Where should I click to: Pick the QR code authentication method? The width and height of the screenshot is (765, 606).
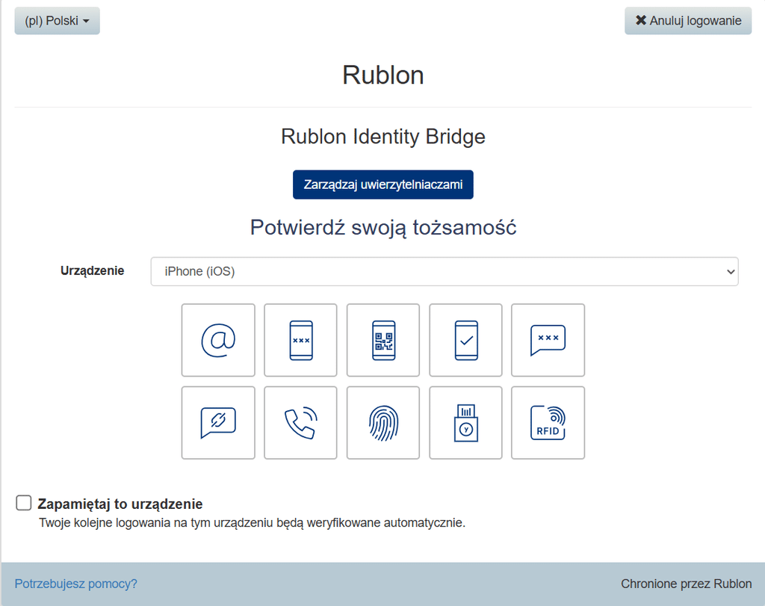383,340
